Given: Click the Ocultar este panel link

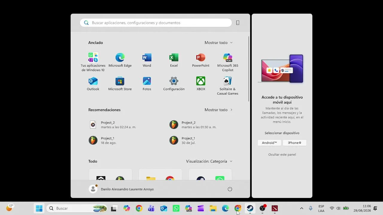Looking at the screenshot, I should click(x=282, y=154).
